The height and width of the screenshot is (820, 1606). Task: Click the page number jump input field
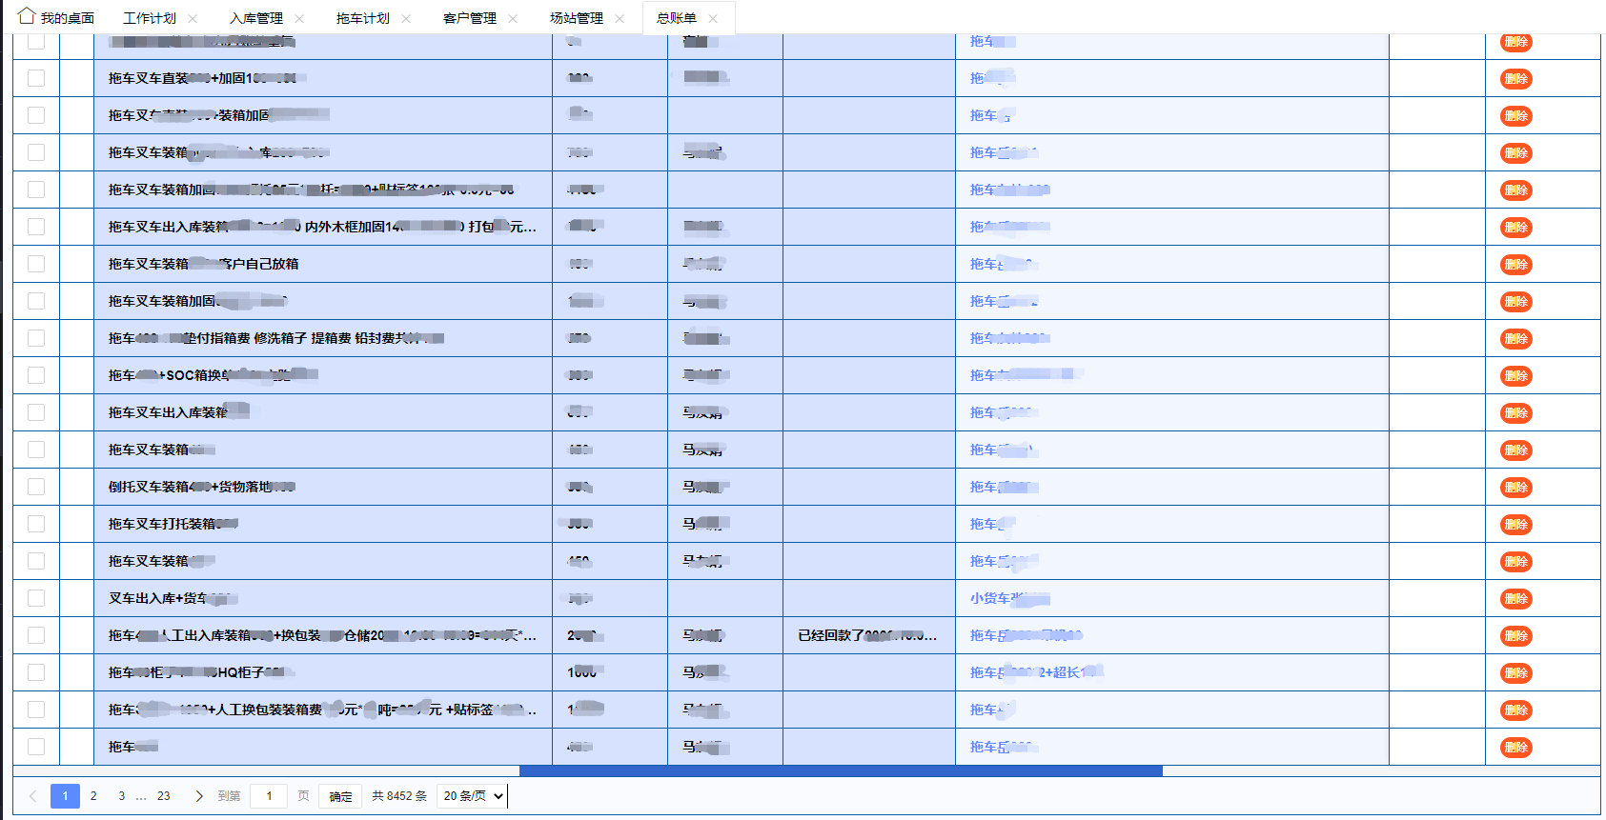269,796
